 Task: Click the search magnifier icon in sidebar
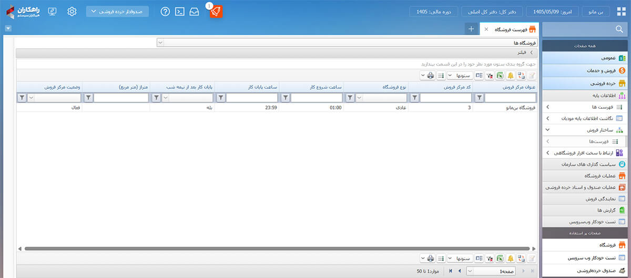[x=618, y=29]
